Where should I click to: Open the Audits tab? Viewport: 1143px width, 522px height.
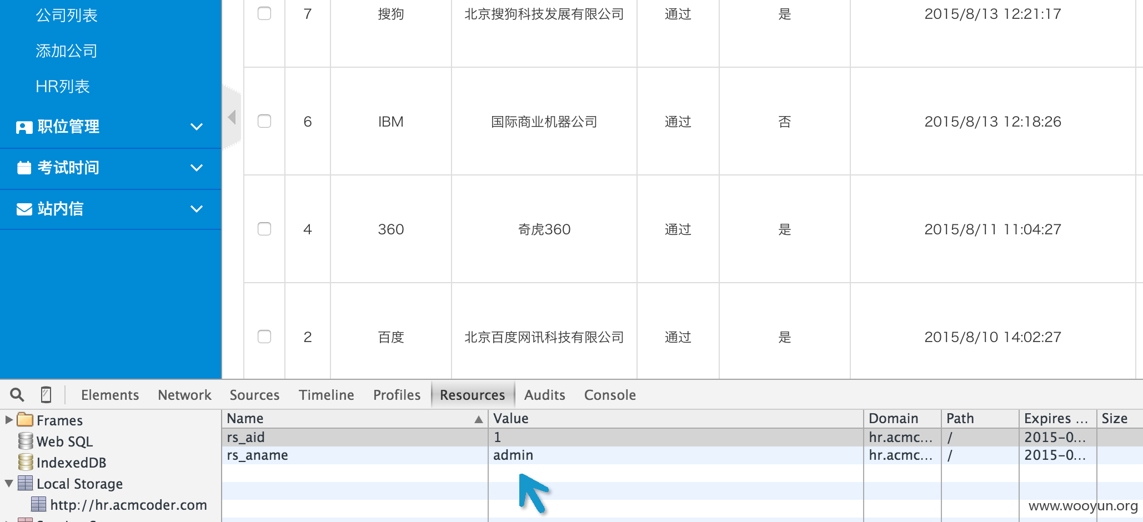(544, 395)
